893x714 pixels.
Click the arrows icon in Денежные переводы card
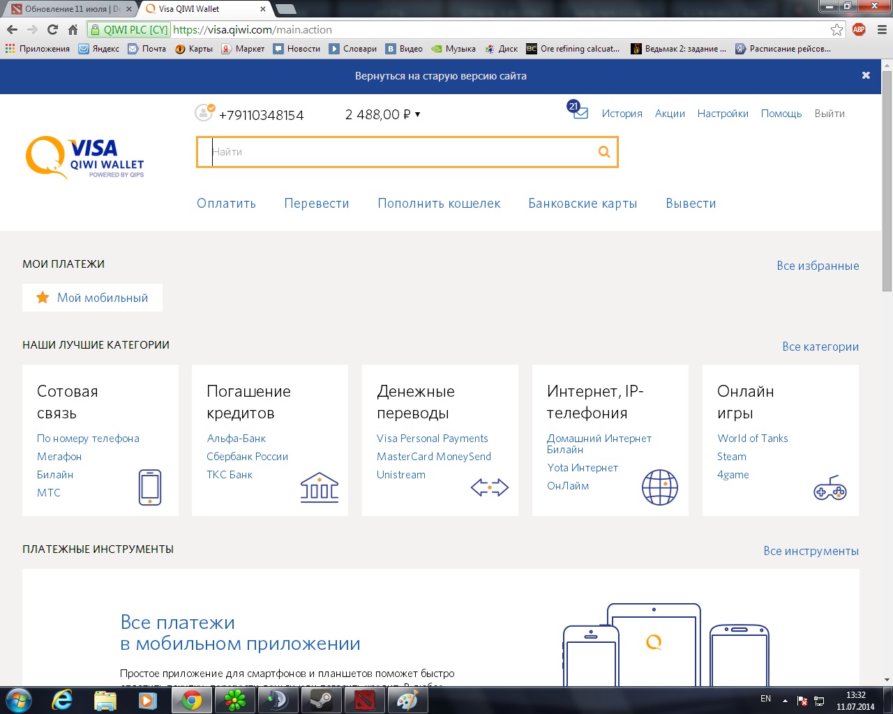(x=490, y=487)
